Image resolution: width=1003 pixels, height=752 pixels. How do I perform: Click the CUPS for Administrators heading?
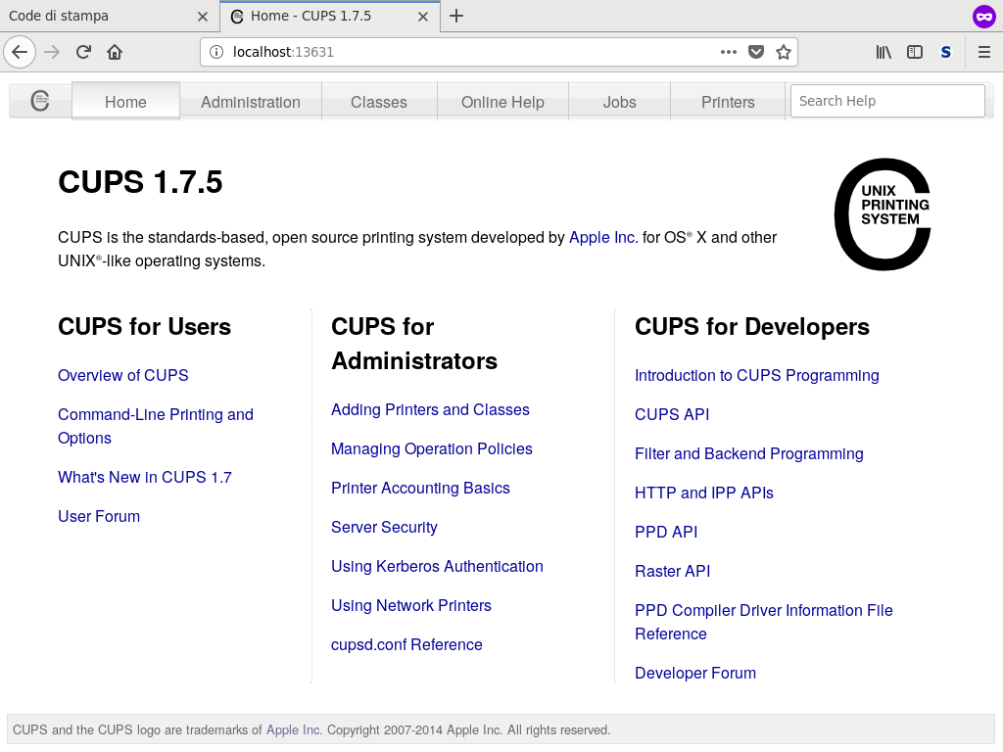tap(414, 344)
